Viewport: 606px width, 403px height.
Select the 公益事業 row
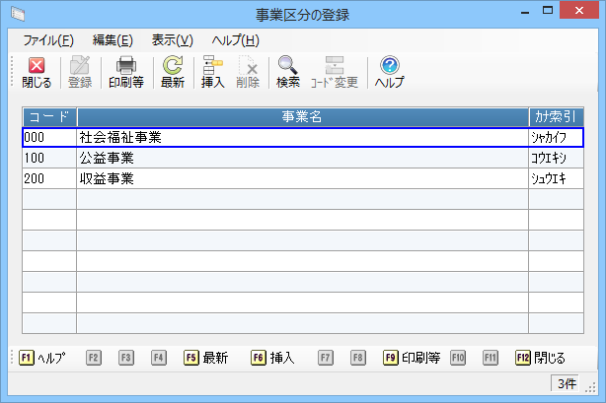(x=302, y=159)
